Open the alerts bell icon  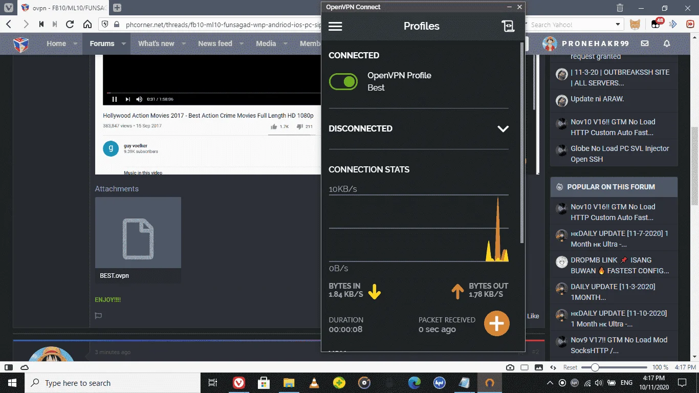point(667,43)
